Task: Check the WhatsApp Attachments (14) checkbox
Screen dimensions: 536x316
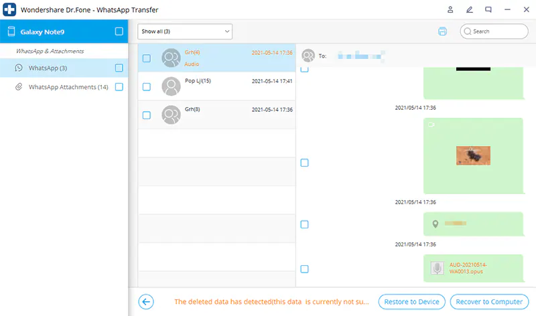Action: [119, 87]
